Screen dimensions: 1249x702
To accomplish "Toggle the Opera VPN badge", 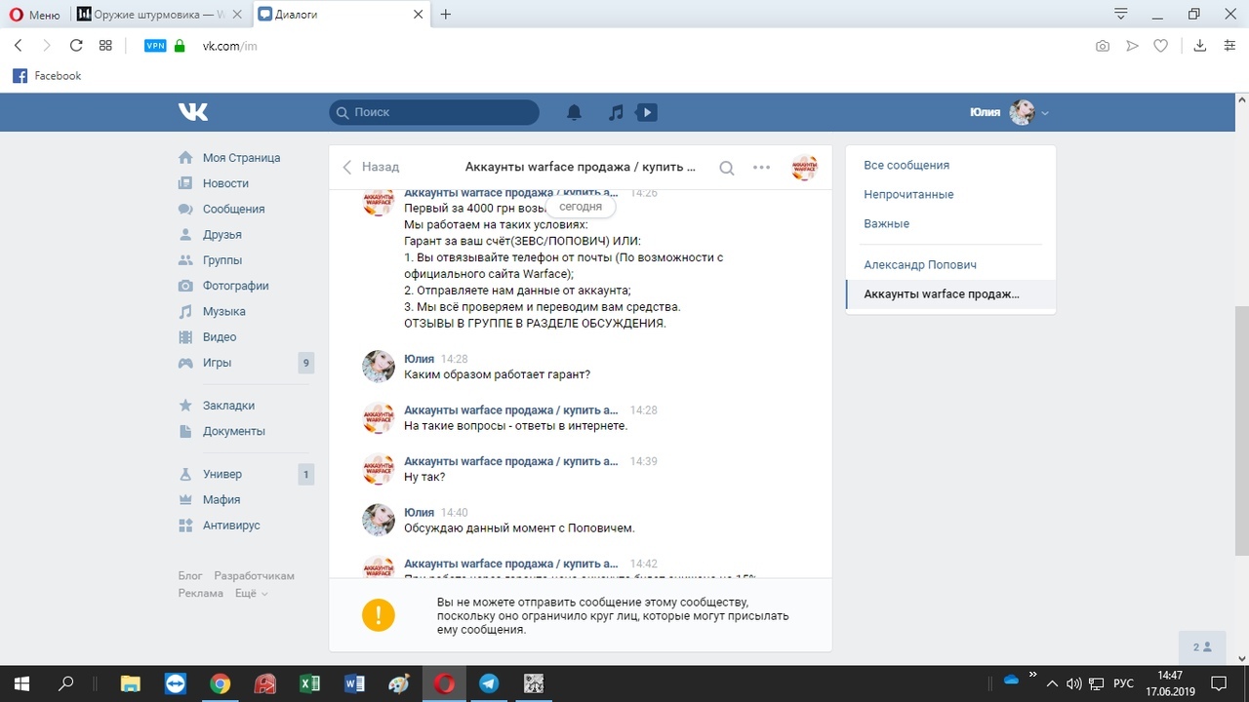I will [154, 46].
